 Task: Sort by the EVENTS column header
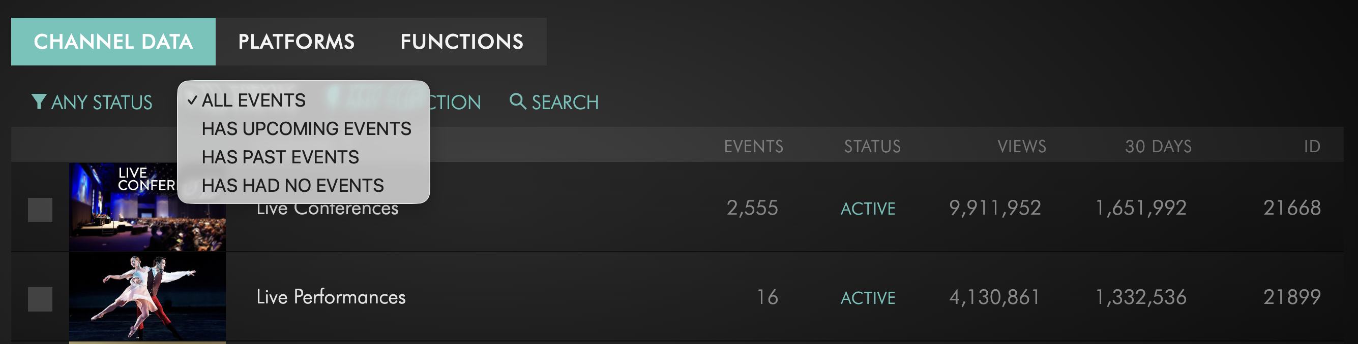pyautogui.click(x=753, y=146)
